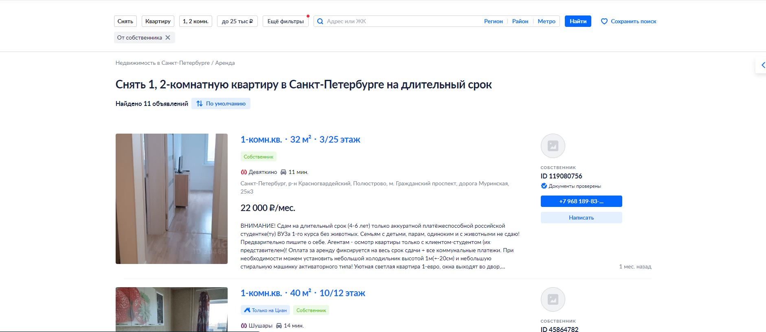Open the Снять deal type dropdown
Viewport: 766px width, 332px height.
click(x=125, y=21)
